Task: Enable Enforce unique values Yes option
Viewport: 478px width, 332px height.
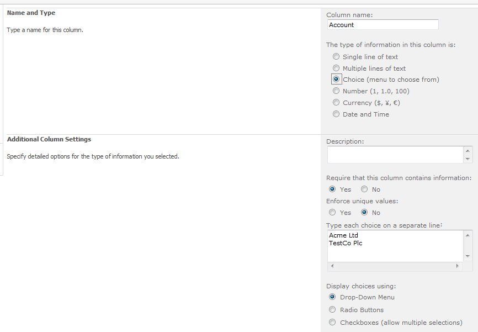Action: pos(332,213)
